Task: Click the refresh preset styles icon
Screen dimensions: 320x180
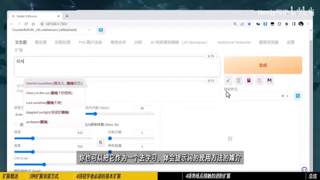Action: (298, 96)
